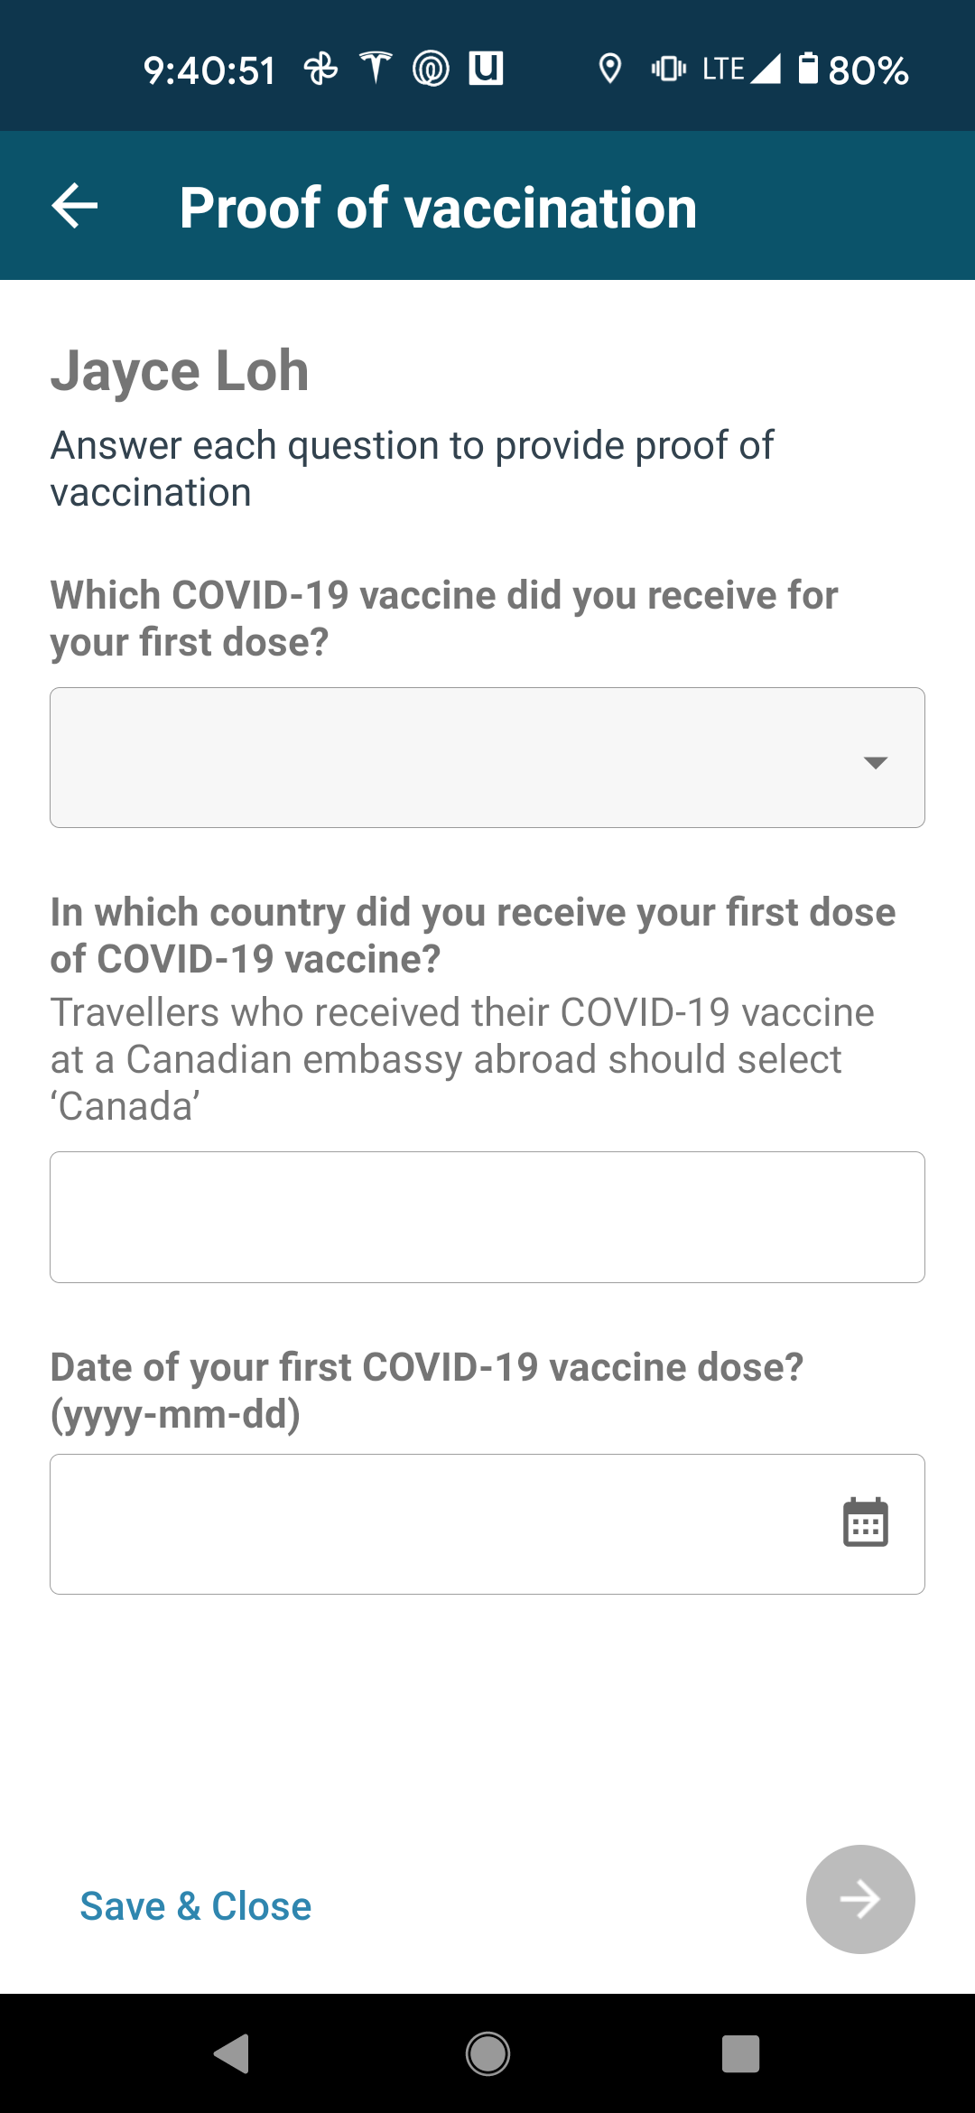Tap the pinwheel icon in status bar

[320, 69]
